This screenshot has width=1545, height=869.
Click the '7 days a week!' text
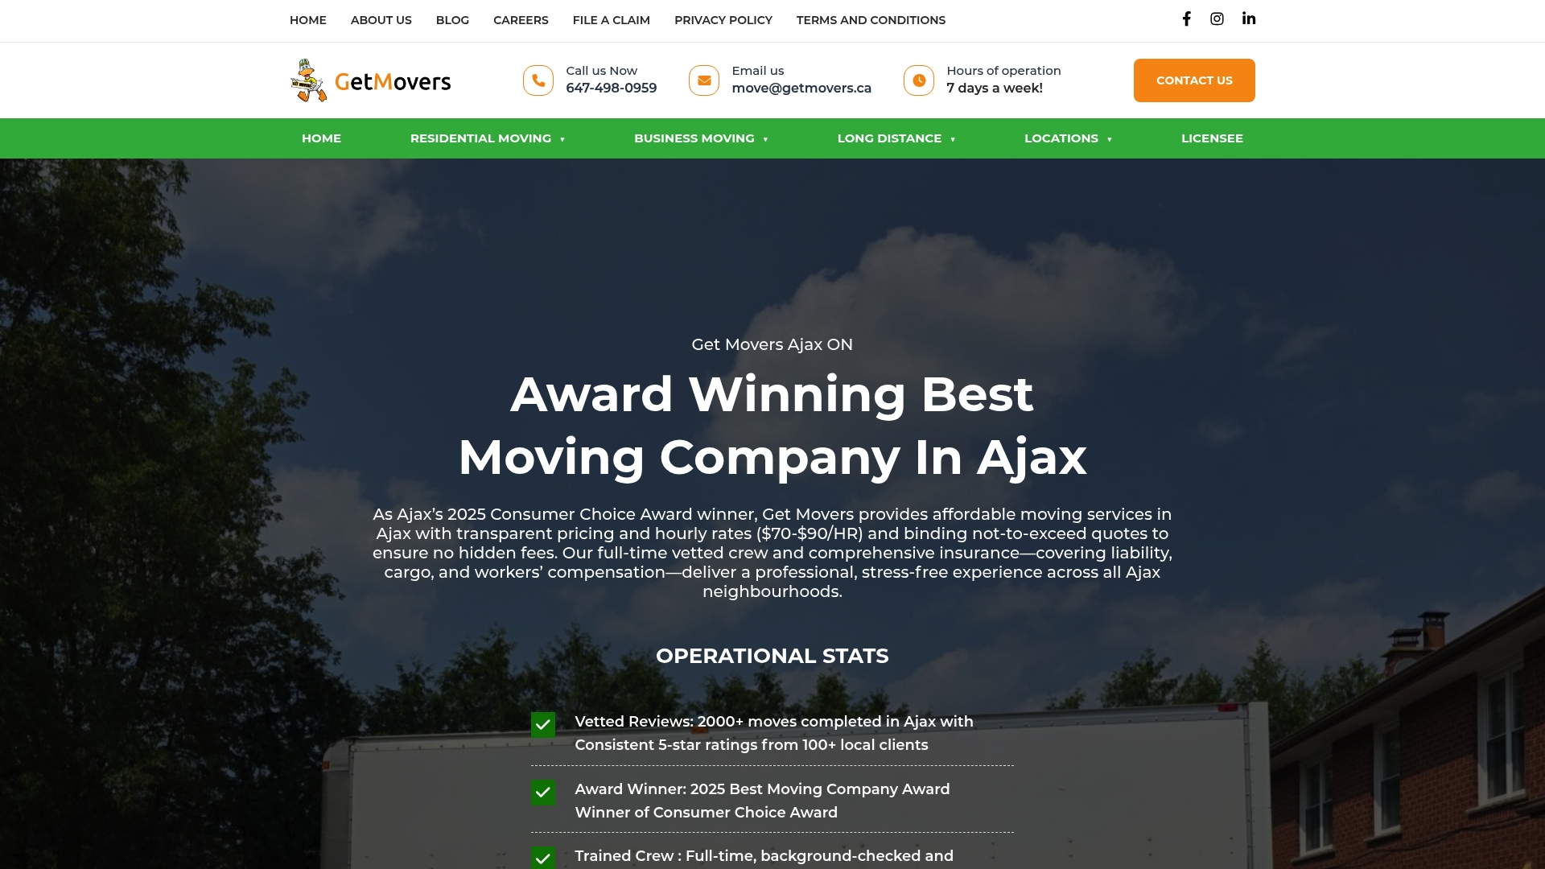pyautogui.click(x=995, y=89)
